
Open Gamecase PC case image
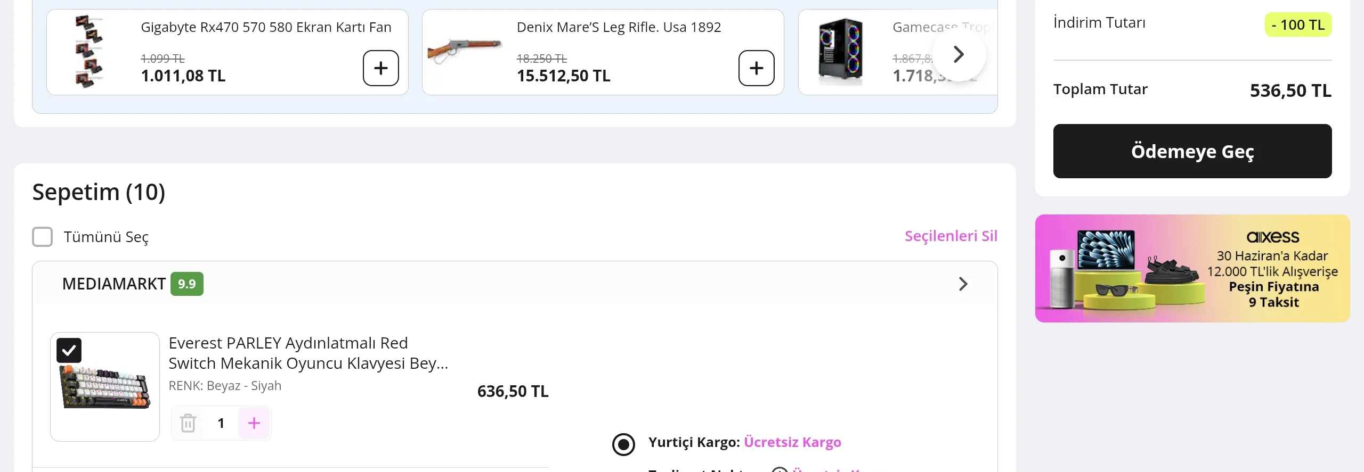tap(840, 52)
